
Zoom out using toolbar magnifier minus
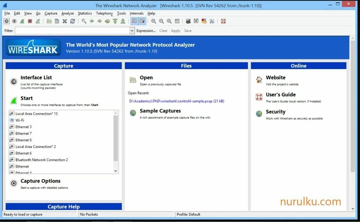[x=161, y=21]
